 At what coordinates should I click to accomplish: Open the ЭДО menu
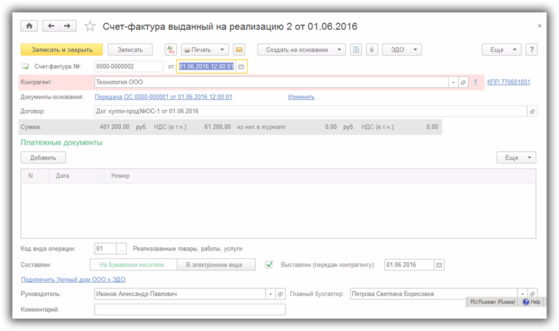(x=402, y=50)
